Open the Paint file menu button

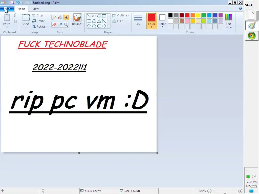click(x=7, y=9)
